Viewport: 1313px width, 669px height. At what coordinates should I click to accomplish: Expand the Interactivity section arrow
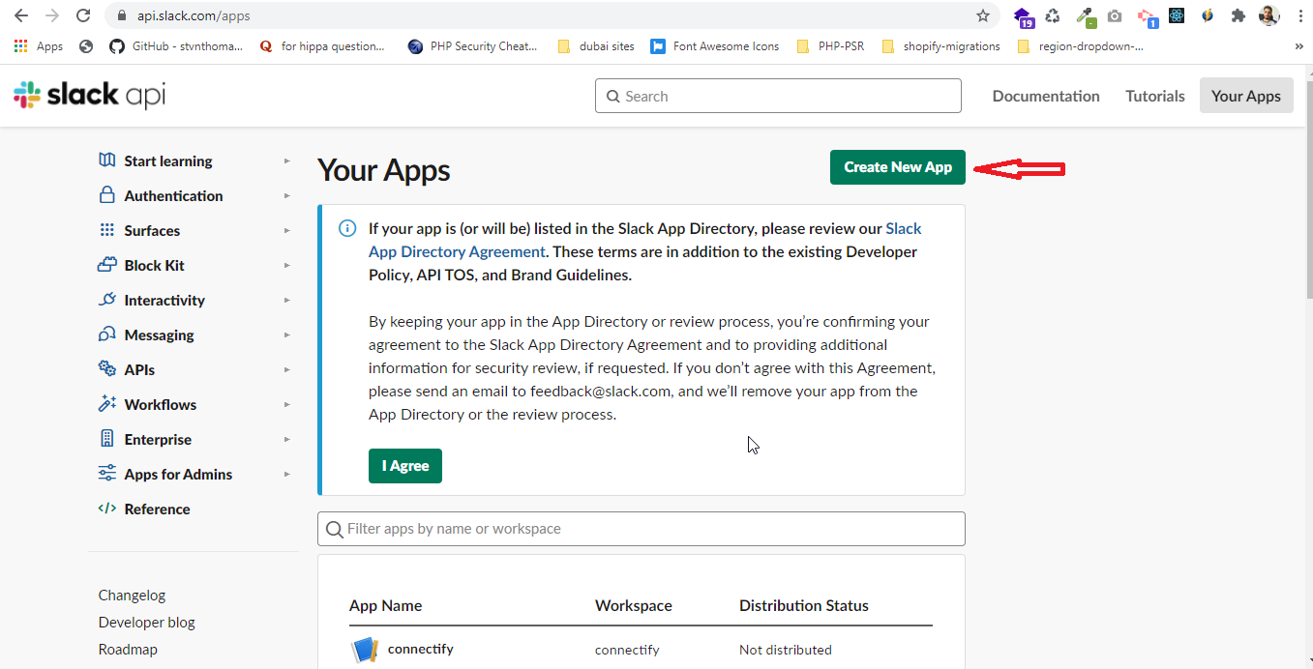click(286, 300)
